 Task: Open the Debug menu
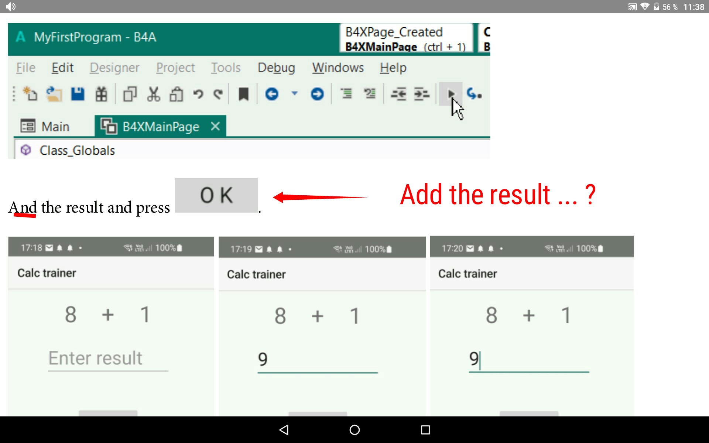click(276, 68)
